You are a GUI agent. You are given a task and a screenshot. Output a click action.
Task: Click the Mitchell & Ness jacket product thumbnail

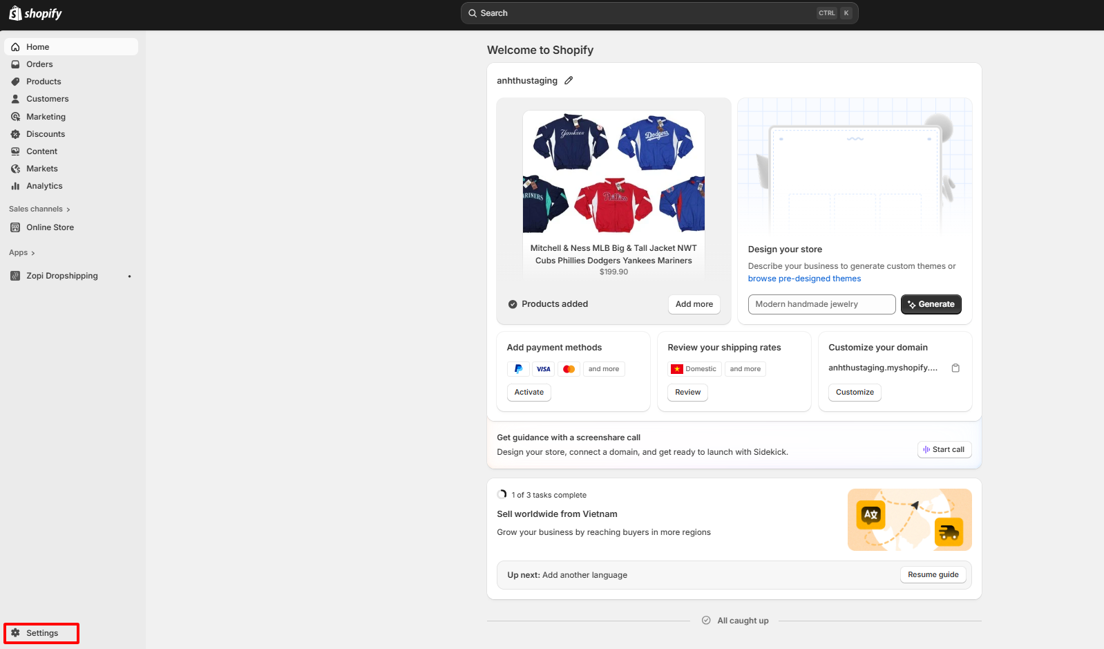[613, 172]
